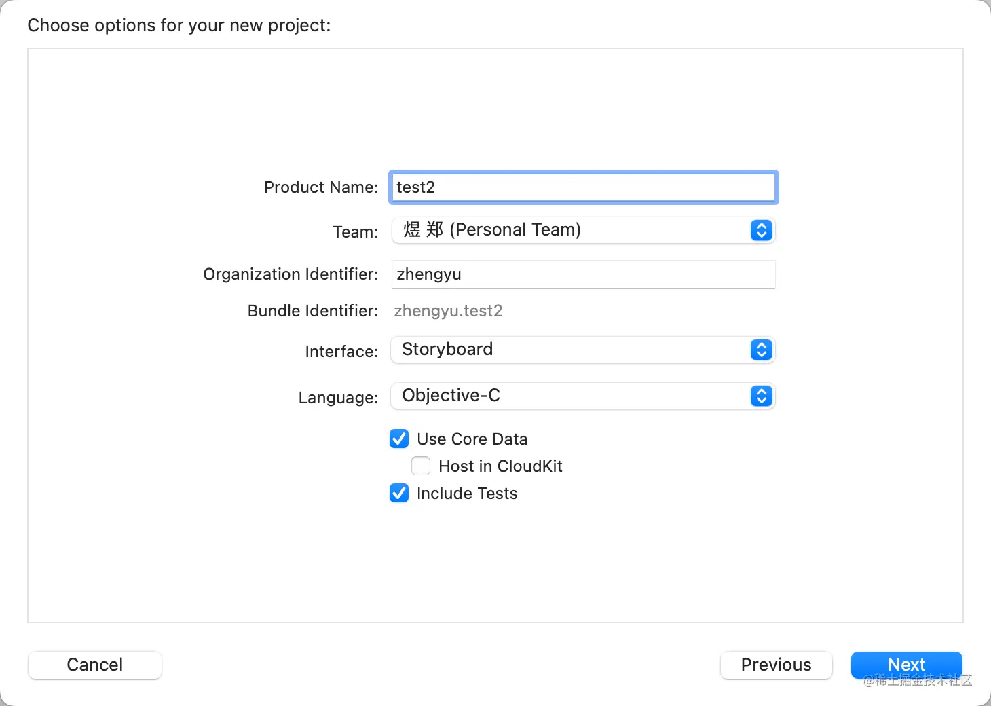Screen dimensions: 991x706
Task: Click the "Product Name:" field label
Action: click(320, 187)
